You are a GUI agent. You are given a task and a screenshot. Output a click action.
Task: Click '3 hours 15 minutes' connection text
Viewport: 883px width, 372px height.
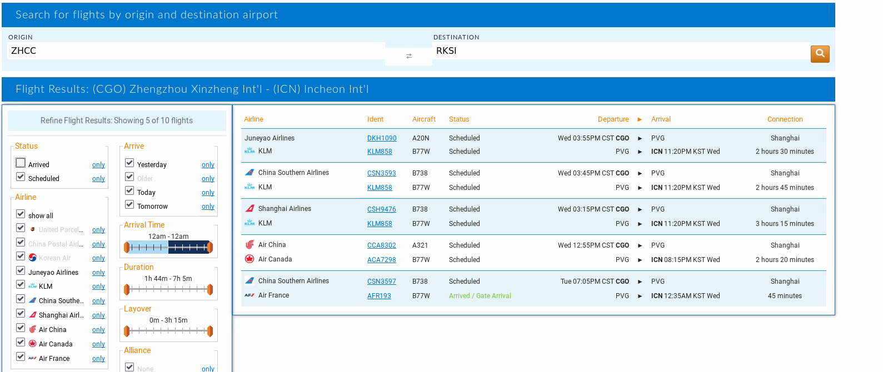point(785,224)
